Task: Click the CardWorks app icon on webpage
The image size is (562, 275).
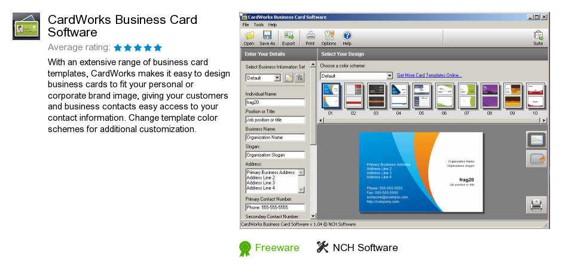Action: 26,26
